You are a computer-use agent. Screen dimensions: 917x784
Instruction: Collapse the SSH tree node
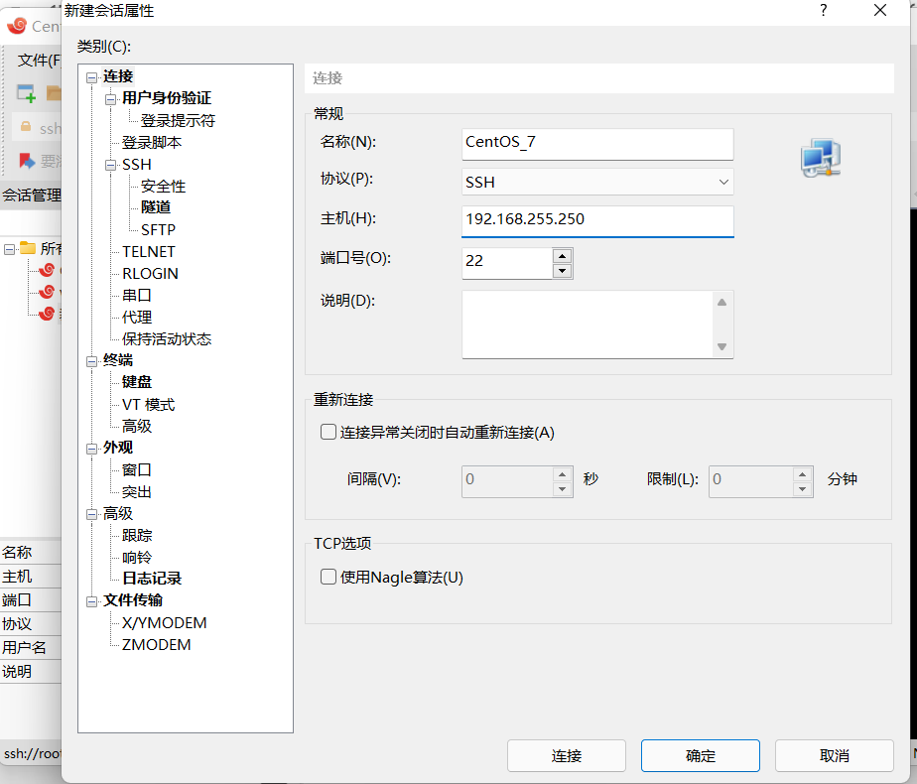point(110,166)
